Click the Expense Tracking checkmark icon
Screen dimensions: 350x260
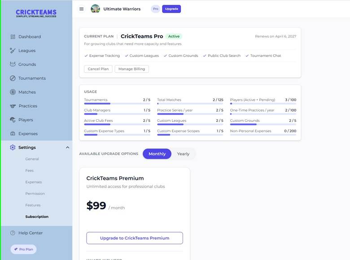[86, 56]
